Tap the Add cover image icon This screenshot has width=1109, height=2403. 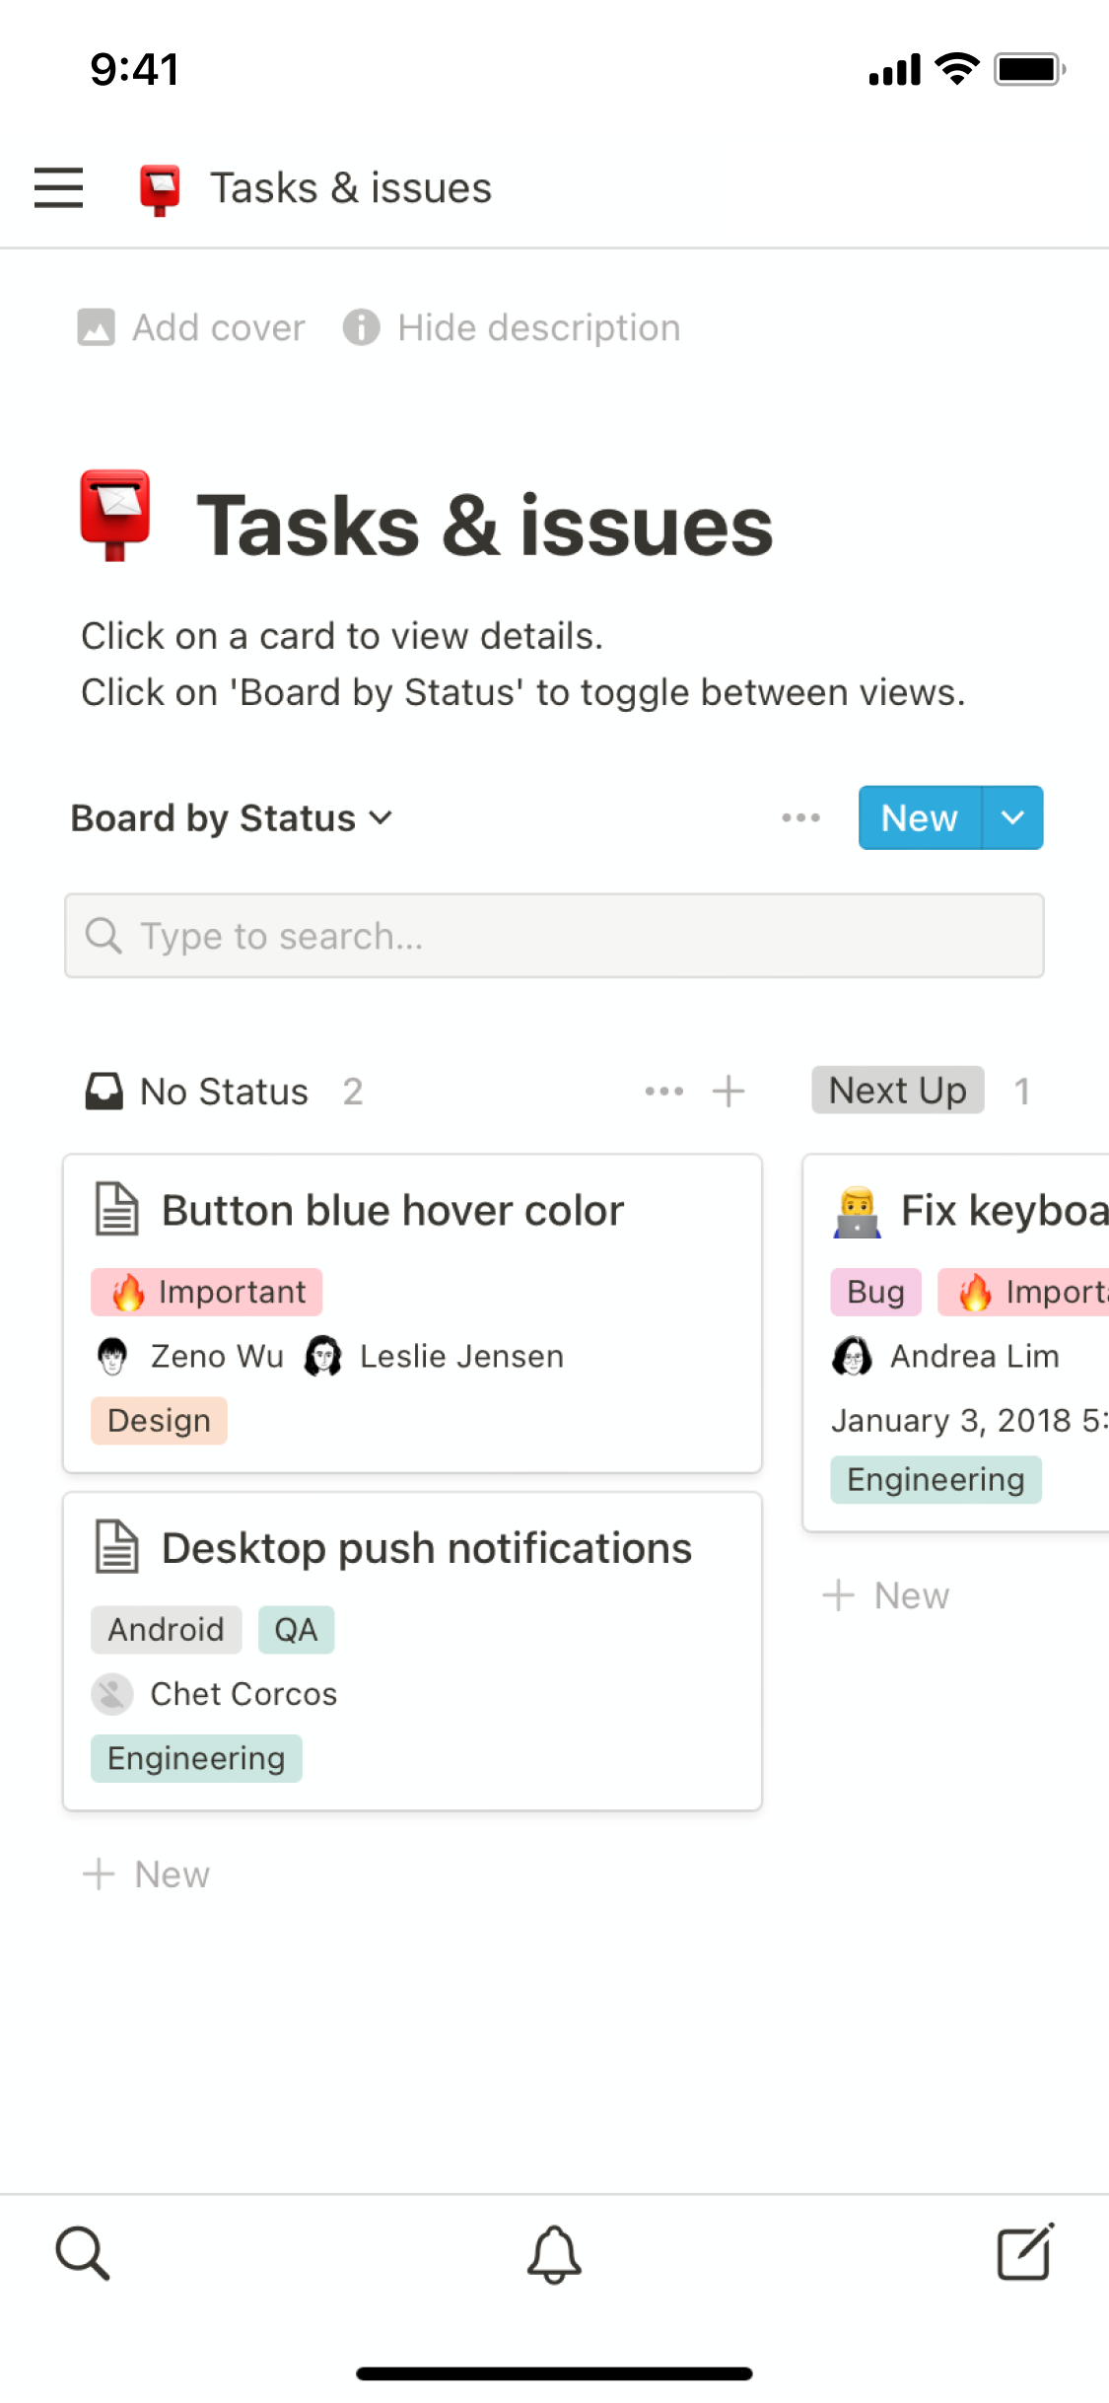(x=96, y=327)
